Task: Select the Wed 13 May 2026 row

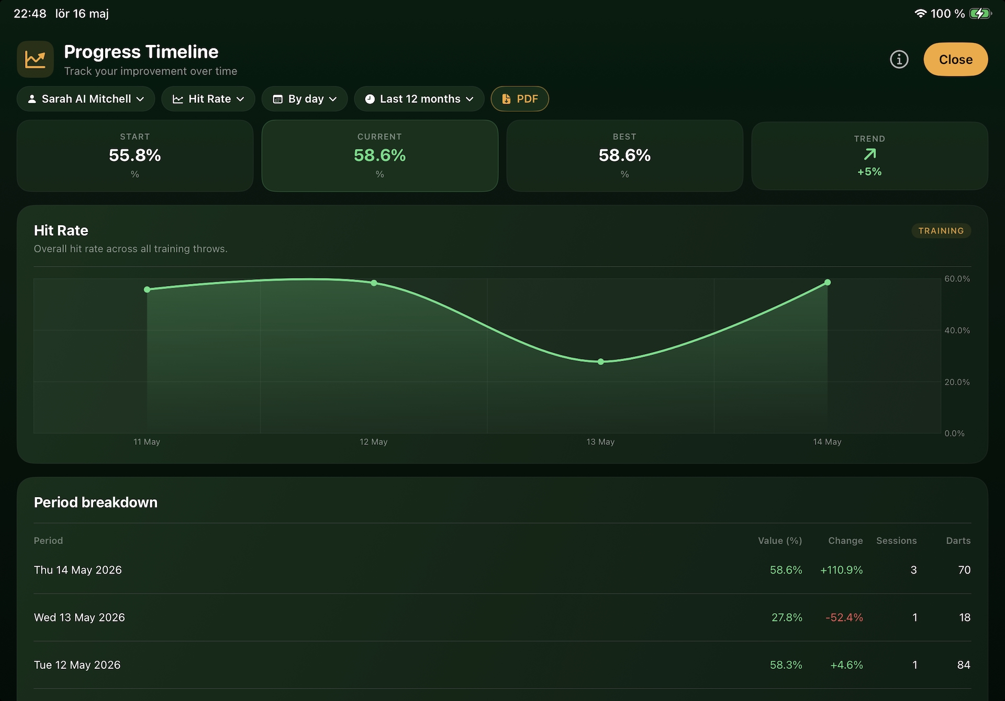Action: point(502,617)
